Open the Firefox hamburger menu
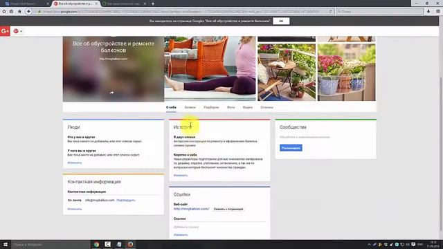The width and height of the screenshot is (443, 249). (438, 11)
